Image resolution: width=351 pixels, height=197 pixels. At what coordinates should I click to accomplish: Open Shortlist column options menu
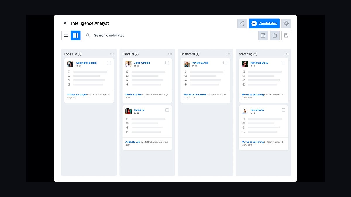tap(170, 54)
